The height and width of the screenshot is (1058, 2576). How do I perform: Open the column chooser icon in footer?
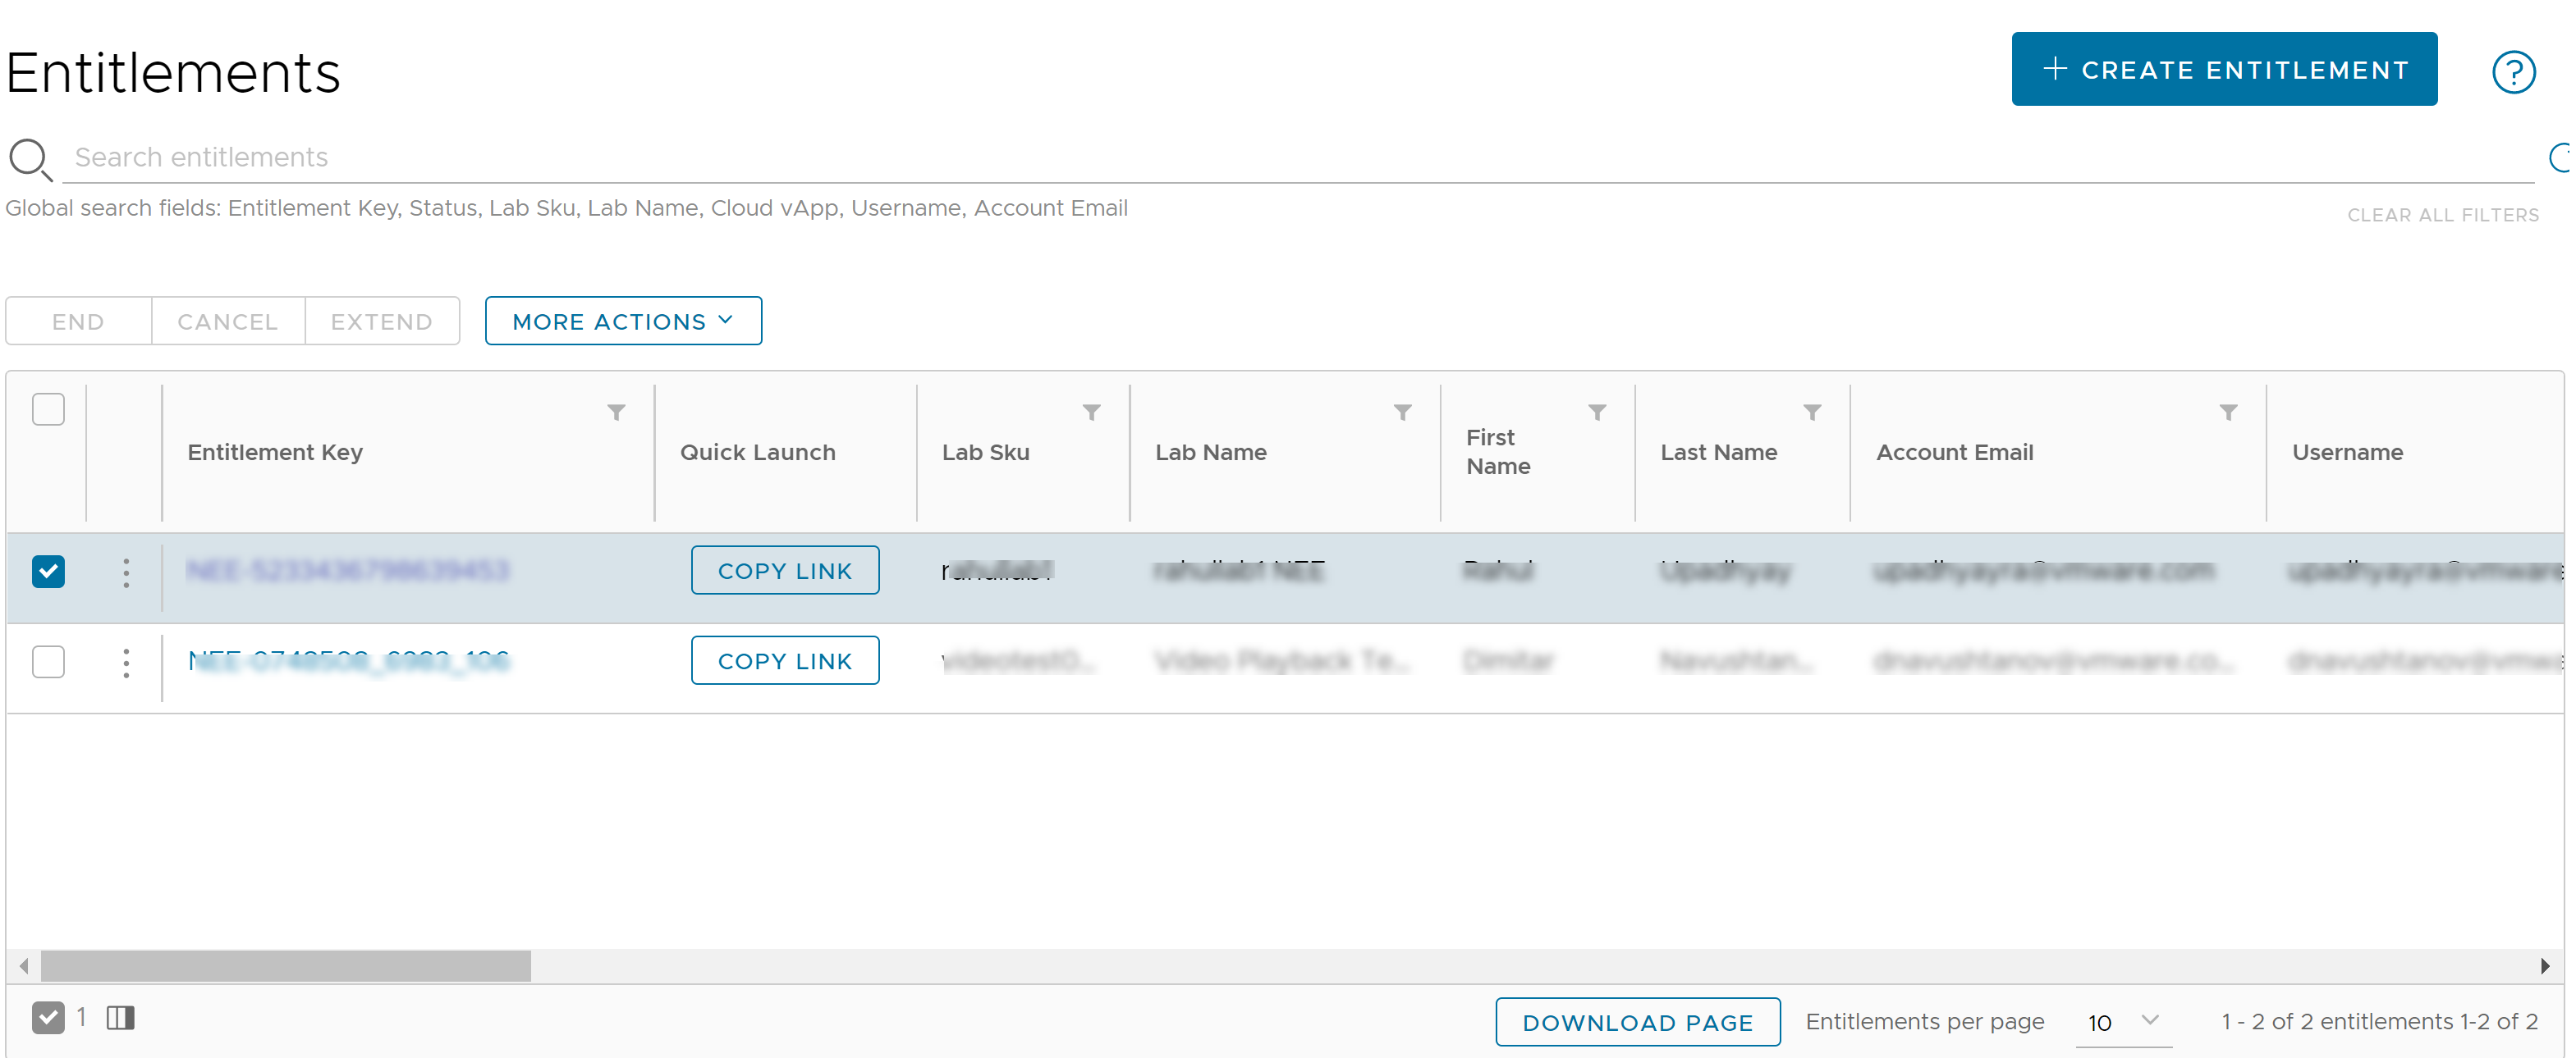coord(120,1017)
